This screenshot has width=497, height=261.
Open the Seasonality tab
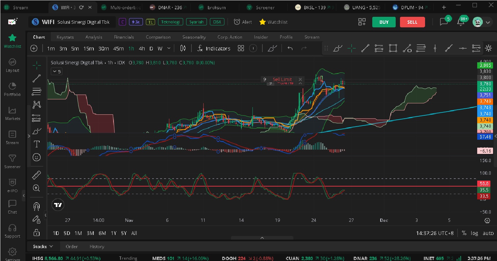tap(194, 37)
